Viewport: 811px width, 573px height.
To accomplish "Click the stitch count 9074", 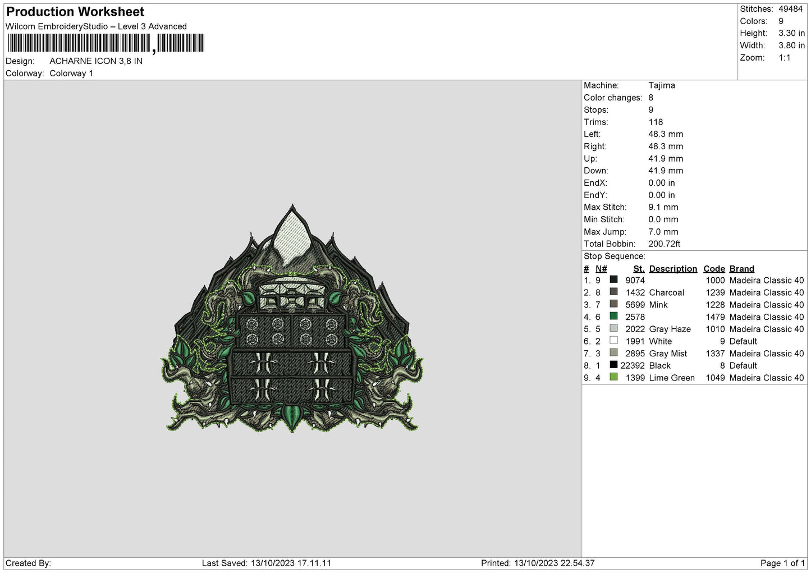I will tap(635, 280).
